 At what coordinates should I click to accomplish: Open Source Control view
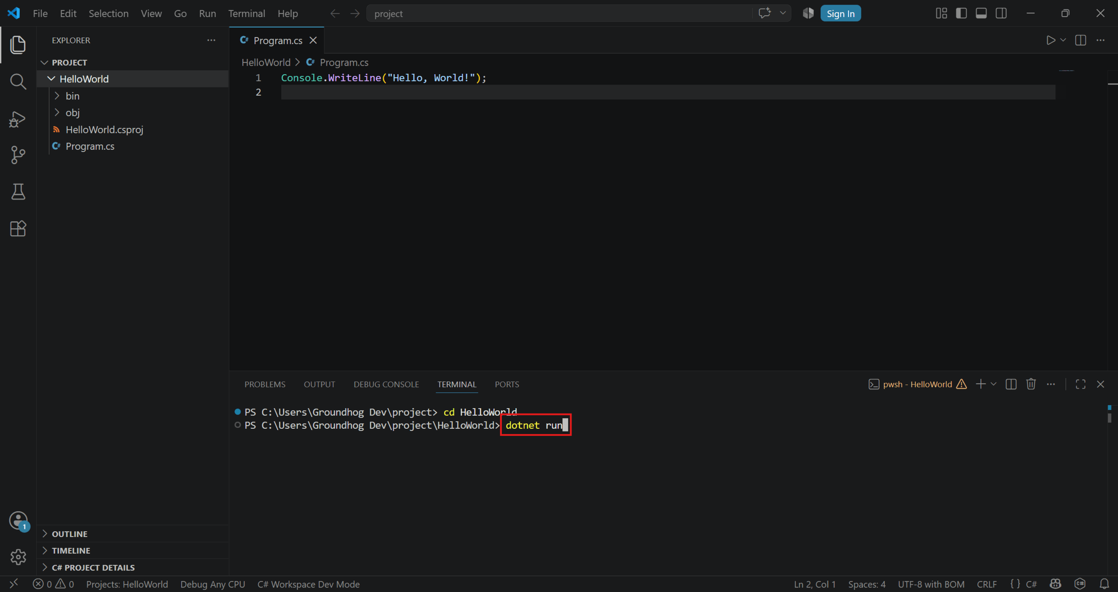pos(18,155)
